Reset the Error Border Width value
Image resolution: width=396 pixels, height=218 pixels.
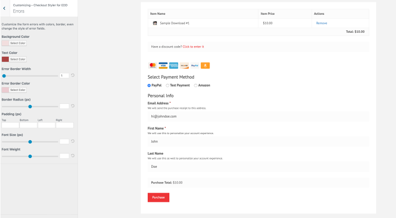pos(73,75)
